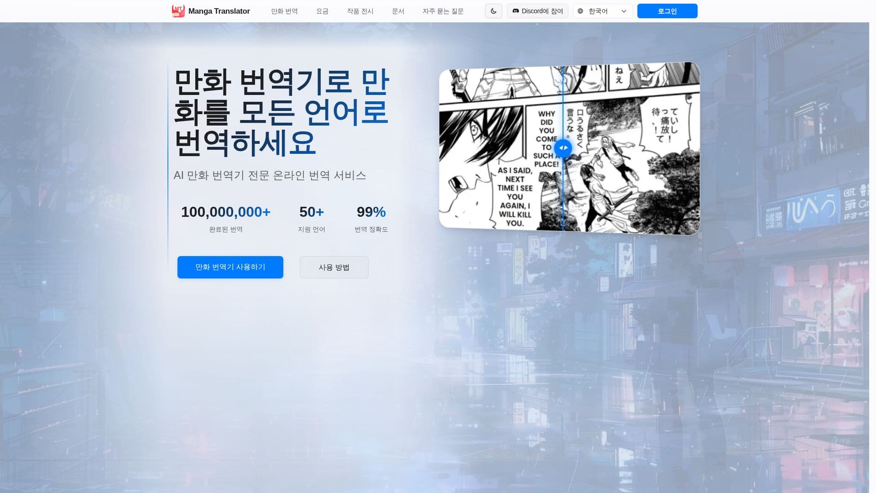Click the Discord에 참여 button
This screenshot has height=493, width=876.
[x=537, y=11]
